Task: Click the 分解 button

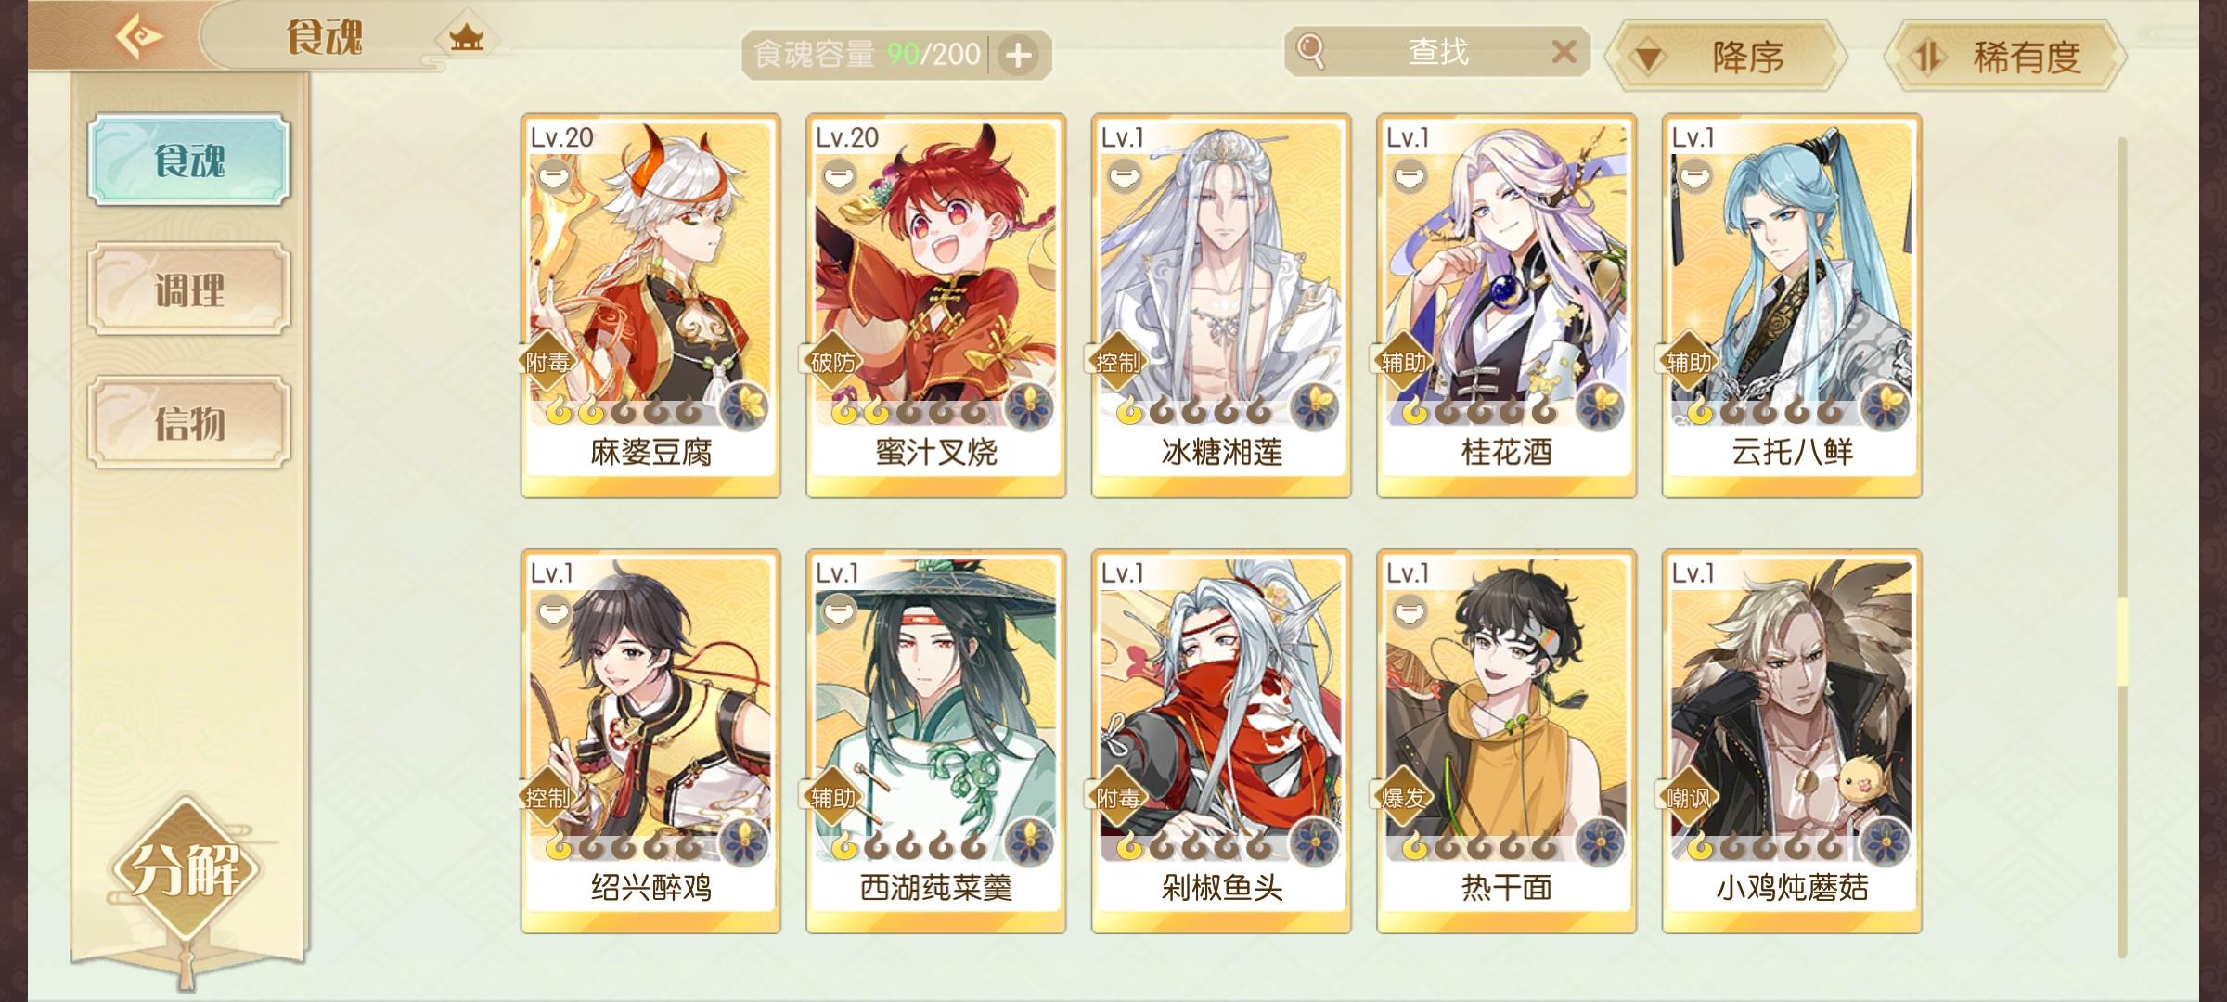Action: pos(186,870)
